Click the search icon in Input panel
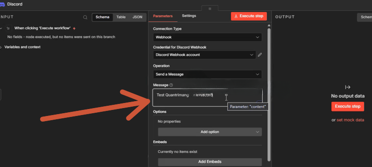Screen dimensions: 372x167 click(x=85, y=17)
